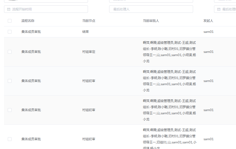Select the 结束 node cell
Viewport: 236px width, 149px height.
coord(86,32)
